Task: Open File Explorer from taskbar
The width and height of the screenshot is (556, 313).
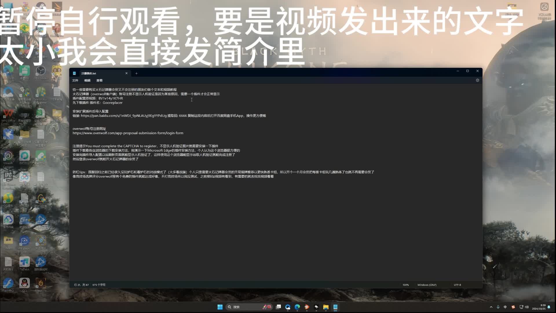Action: tap(326, 307)
